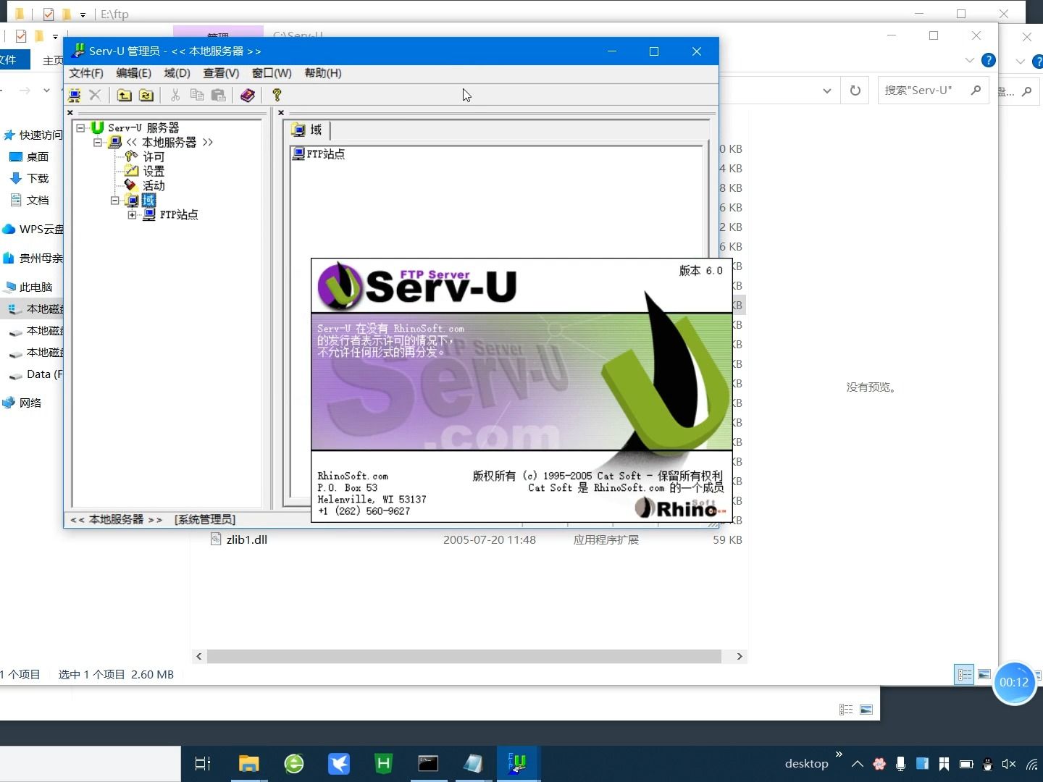The width and height of the screenshot is (1043, 782).
Task: Open the help book toolbar icon
Action: 248,95
